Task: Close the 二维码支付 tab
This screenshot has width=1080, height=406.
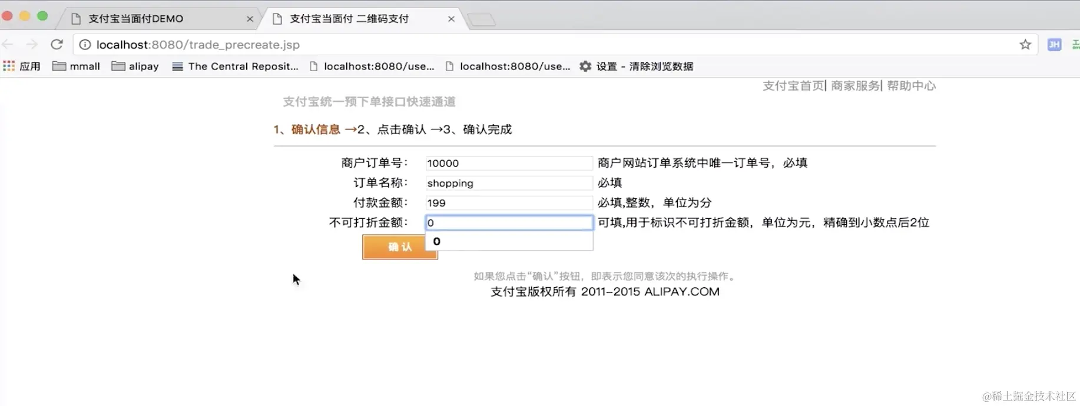Action: [451, 19]
